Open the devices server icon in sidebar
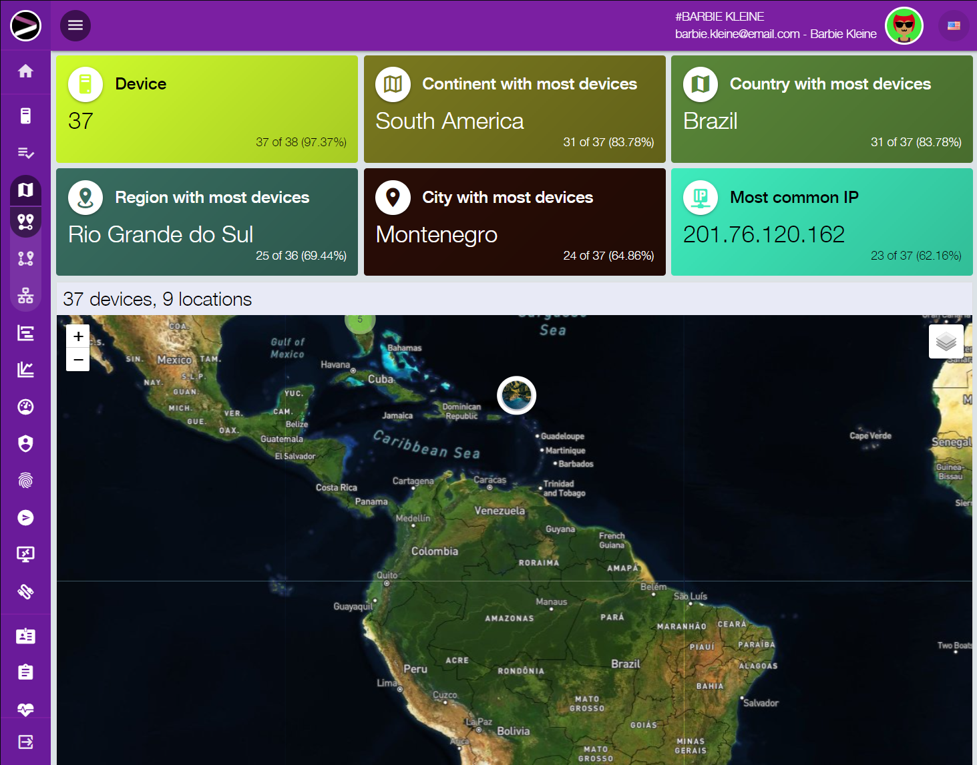This screenshot has width=977, height=765. pos(25,116)
